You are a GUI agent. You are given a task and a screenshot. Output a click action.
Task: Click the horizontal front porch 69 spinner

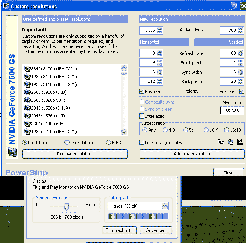pyautogui.click(x=160, y=62)
